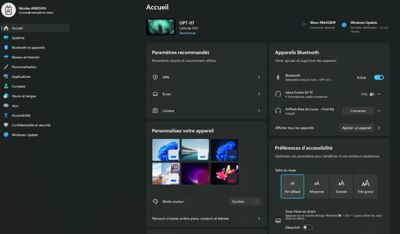Expand the VPN row chevron
The height and width of the screenshot is (234, 400).
[x=259, y=77]
